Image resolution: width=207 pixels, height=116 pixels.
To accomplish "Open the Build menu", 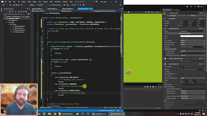I will tap(29, 2).
